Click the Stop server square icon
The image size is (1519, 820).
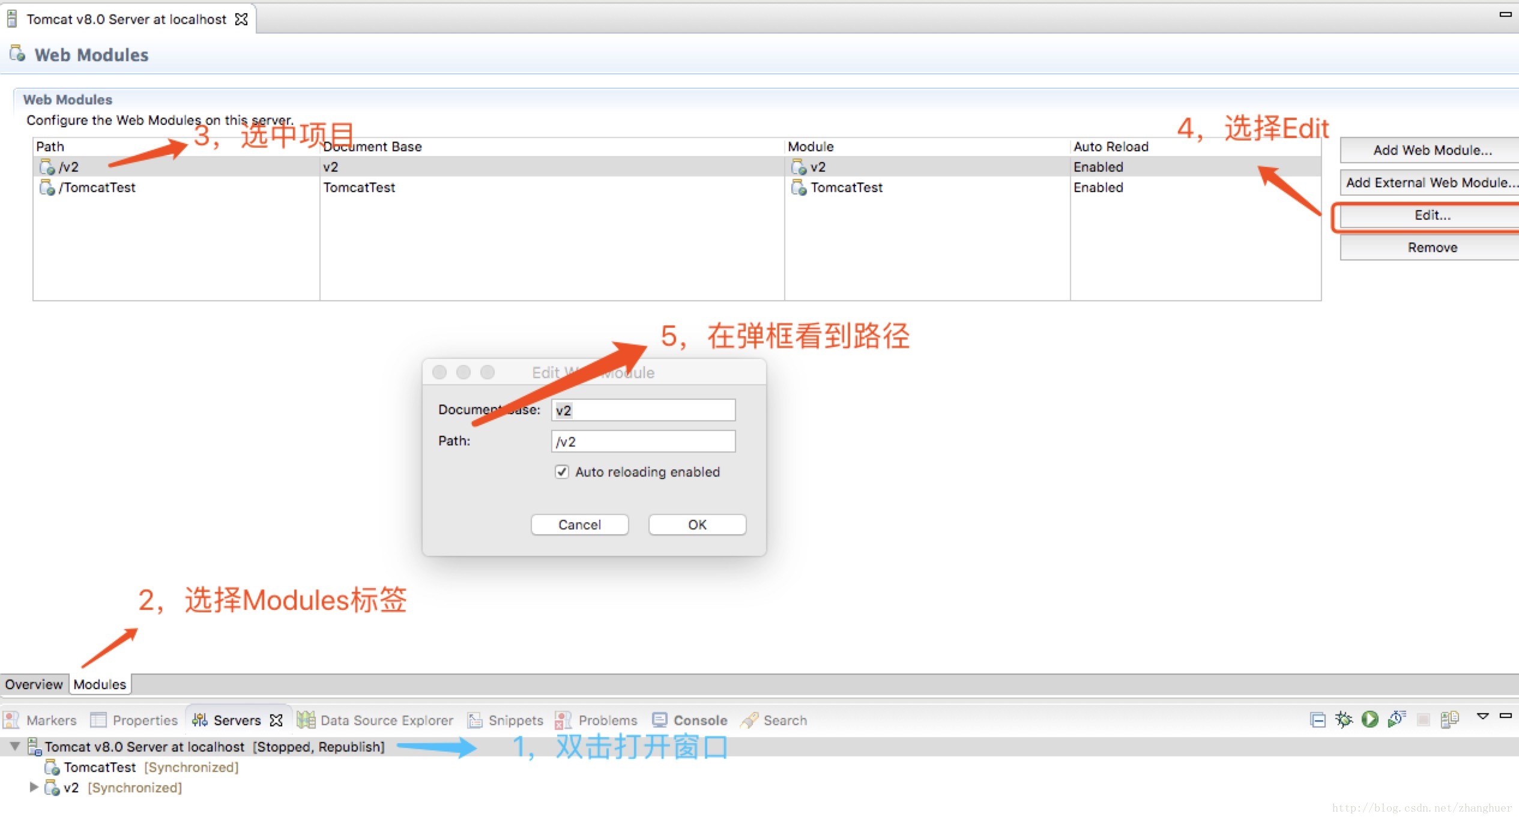(x=1424, y=719)
